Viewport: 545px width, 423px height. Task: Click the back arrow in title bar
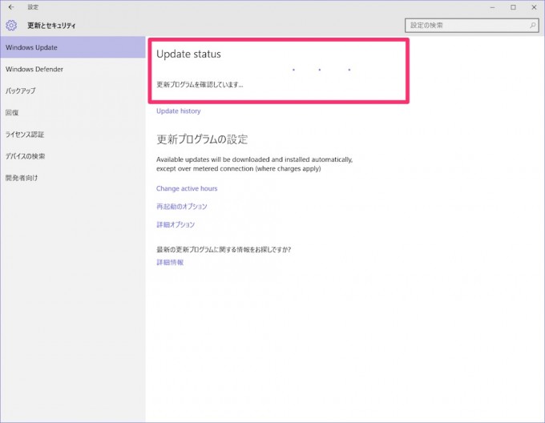pos(11,7)
